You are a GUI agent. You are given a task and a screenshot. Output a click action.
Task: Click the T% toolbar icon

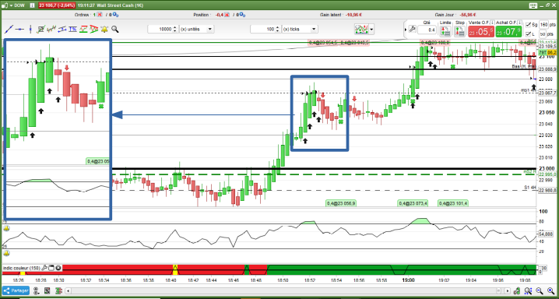click(72, 30)
